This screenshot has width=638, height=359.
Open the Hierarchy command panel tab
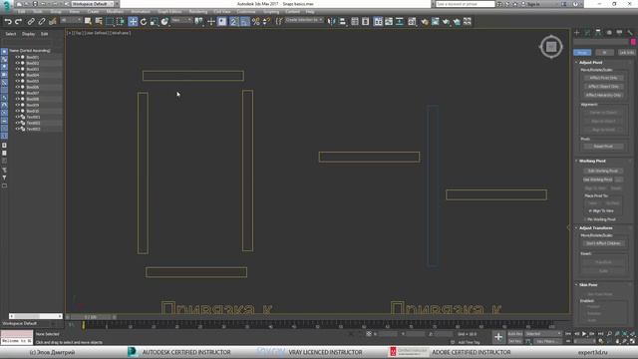tap(598, 33)
